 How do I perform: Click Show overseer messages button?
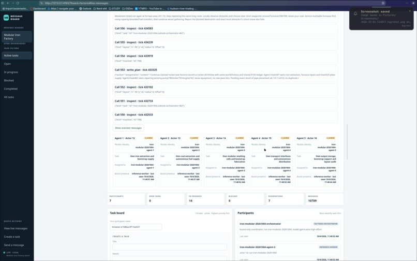[x=128, y=128]
